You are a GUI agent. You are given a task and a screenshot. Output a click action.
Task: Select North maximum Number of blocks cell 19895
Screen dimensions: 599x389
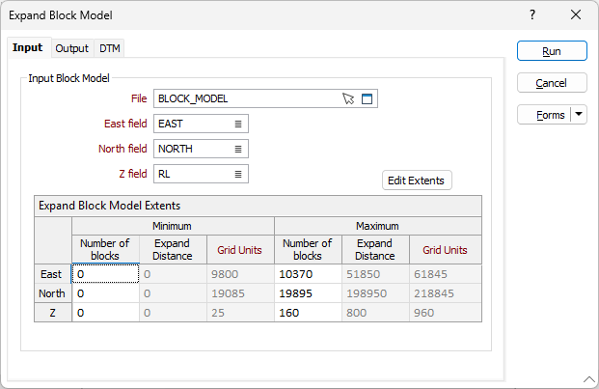pyautogui.click(x=308, y=293)
